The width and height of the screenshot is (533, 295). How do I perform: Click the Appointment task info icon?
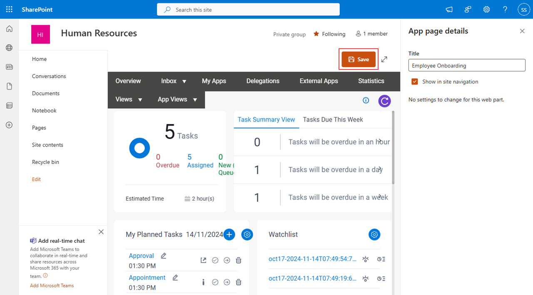[203, 282]
